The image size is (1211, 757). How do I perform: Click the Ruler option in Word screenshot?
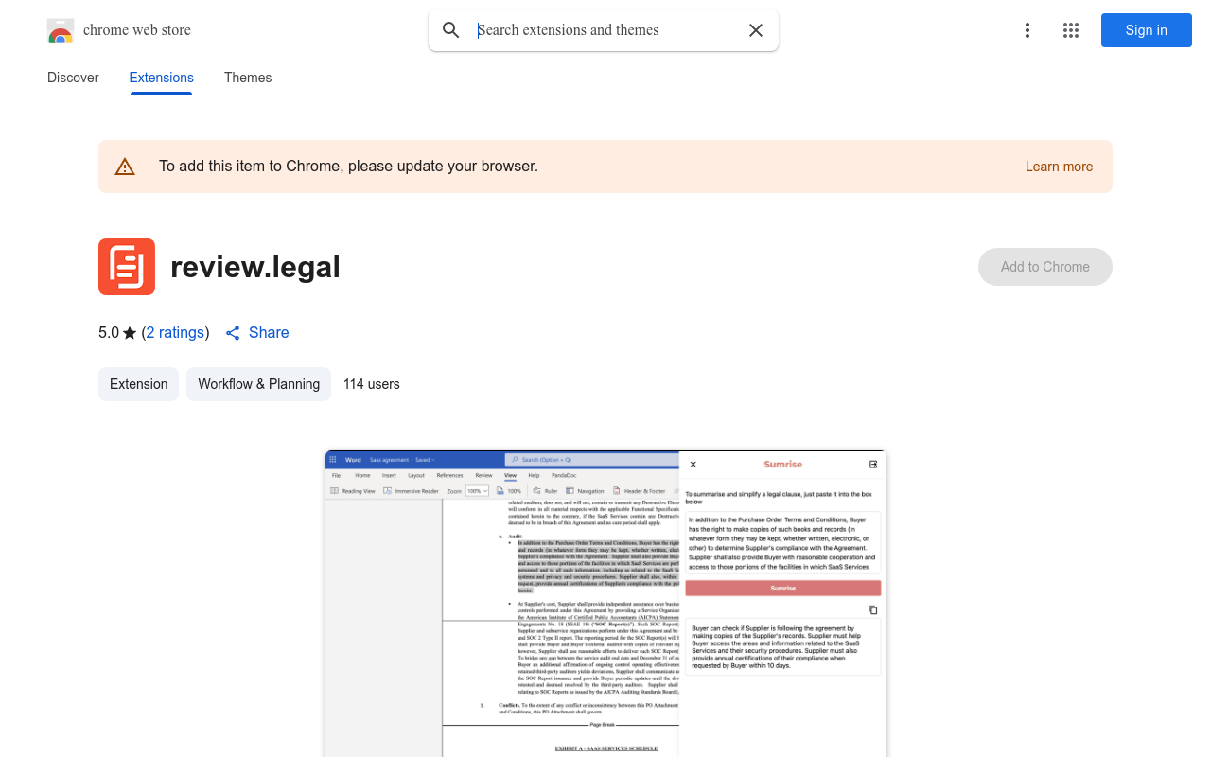click(545, 491)
